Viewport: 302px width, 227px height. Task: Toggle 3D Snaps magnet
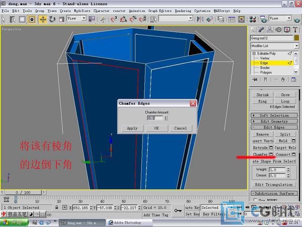point(114,19)
